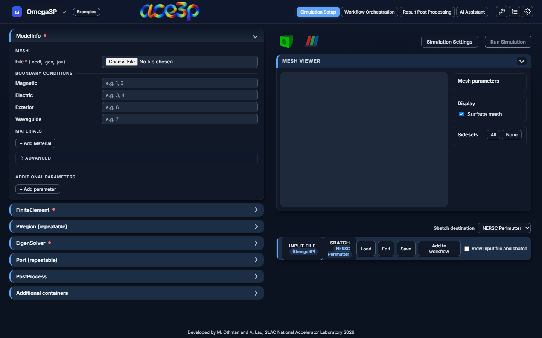Open the gear settings icon
542x338 pixels.
coord(527,12)
